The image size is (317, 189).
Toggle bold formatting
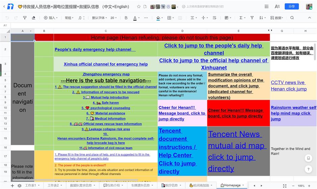126,18
